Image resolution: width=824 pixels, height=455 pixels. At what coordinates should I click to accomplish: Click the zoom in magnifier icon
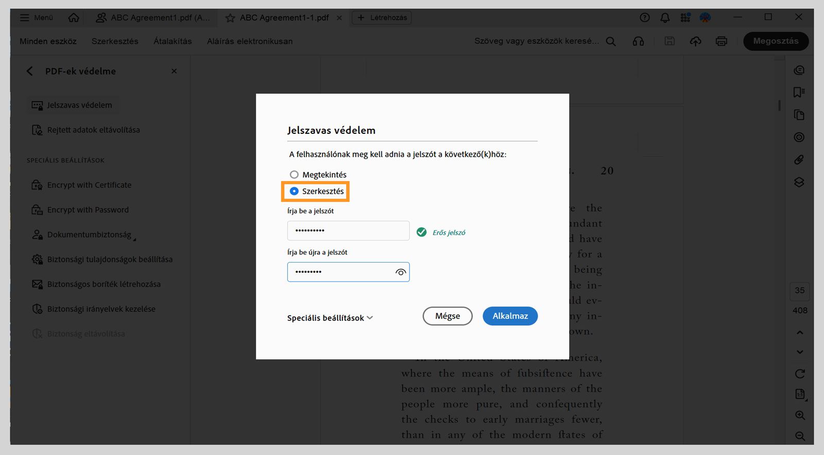pyautogui.click(x=800, y=415)
